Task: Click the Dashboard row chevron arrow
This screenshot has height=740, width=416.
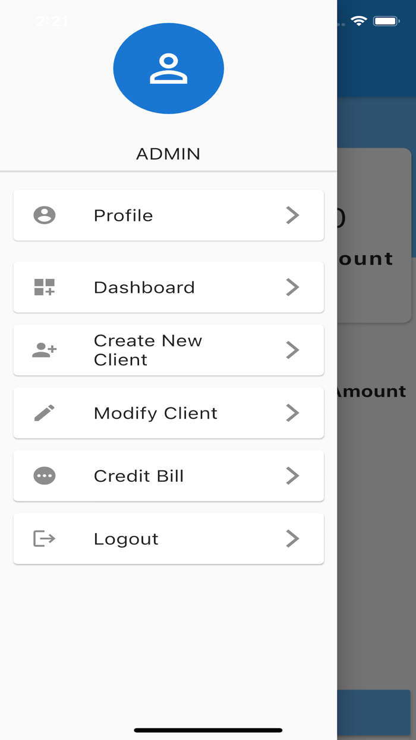Action: pyautogui.click(x=292, y=287)
